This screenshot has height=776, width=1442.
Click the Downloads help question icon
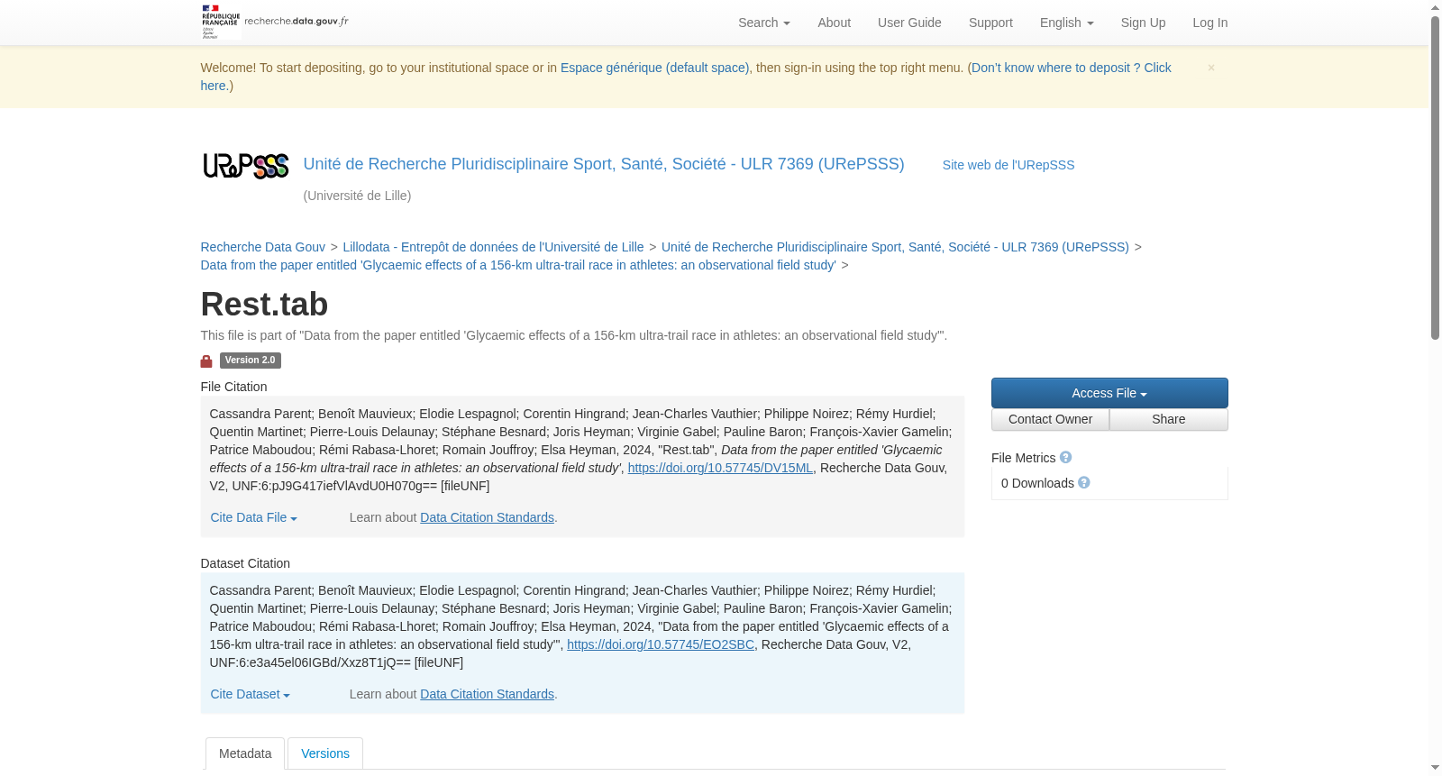click(1084, 483)
